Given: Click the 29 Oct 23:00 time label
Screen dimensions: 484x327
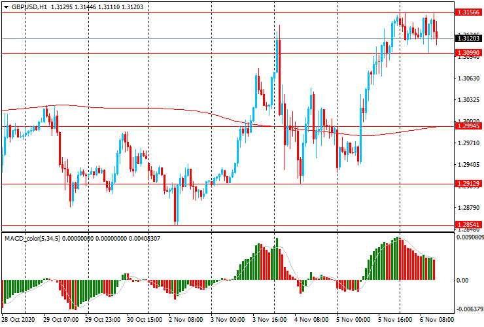Looking at the screenshot, I should 103,319.
